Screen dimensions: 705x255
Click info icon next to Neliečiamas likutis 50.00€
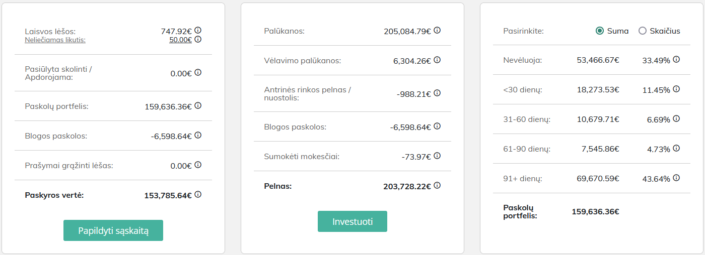click(x=198, y=39)
